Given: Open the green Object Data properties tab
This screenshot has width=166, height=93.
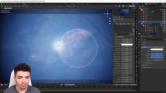Looking at the screenshot, I should 139,63.
